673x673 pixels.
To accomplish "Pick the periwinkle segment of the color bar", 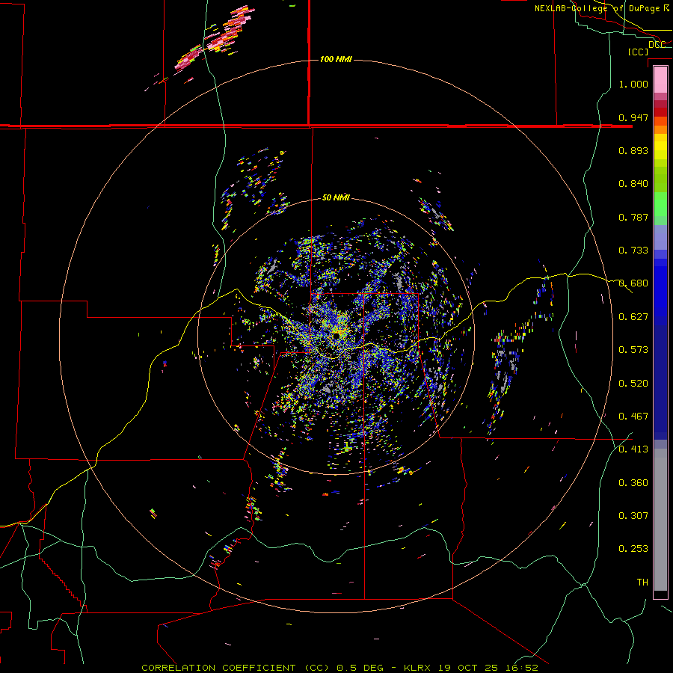I will point(660,239).
